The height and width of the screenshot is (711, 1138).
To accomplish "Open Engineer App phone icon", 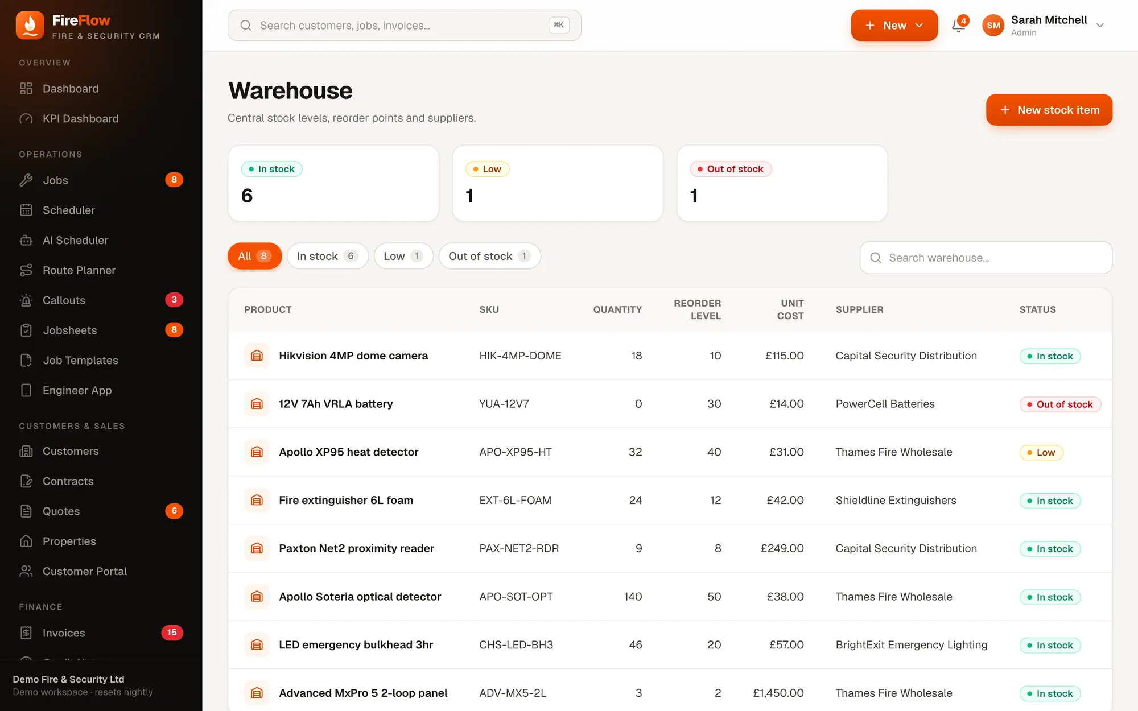I will [x=26, y=391].
